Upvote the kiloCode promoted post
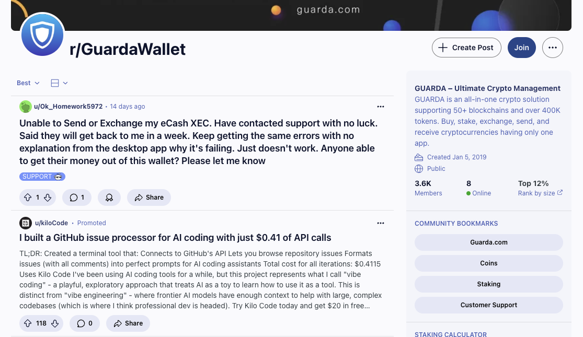 (x=28, y=323)
